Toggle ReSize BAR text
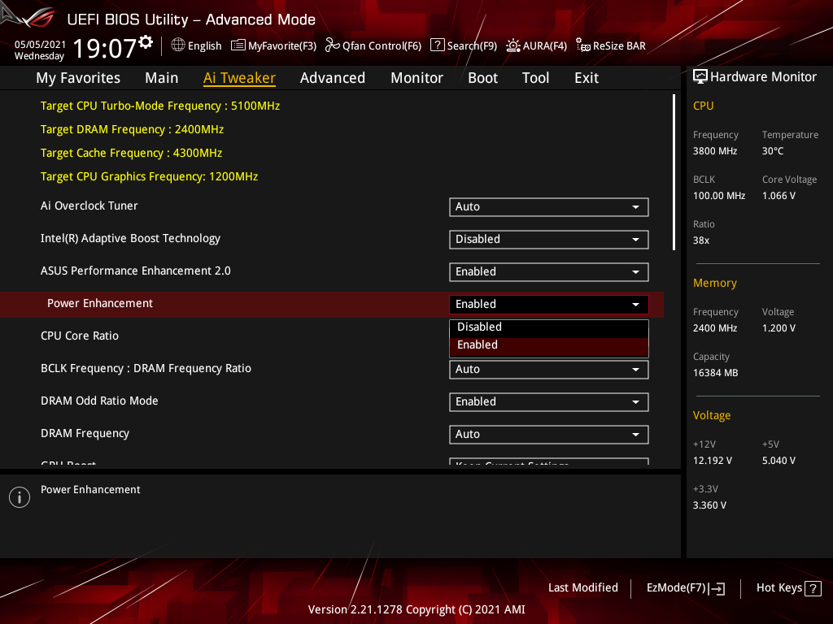Screen dimensions: 833x624 (x=619, y=46)
